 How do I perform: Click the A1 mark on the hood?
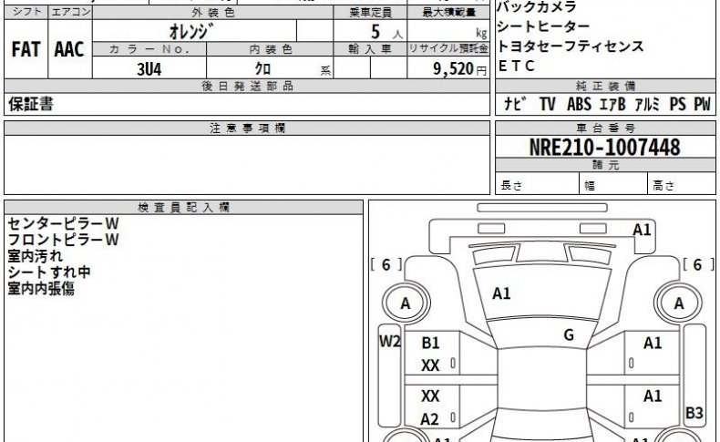coord(501,293)
